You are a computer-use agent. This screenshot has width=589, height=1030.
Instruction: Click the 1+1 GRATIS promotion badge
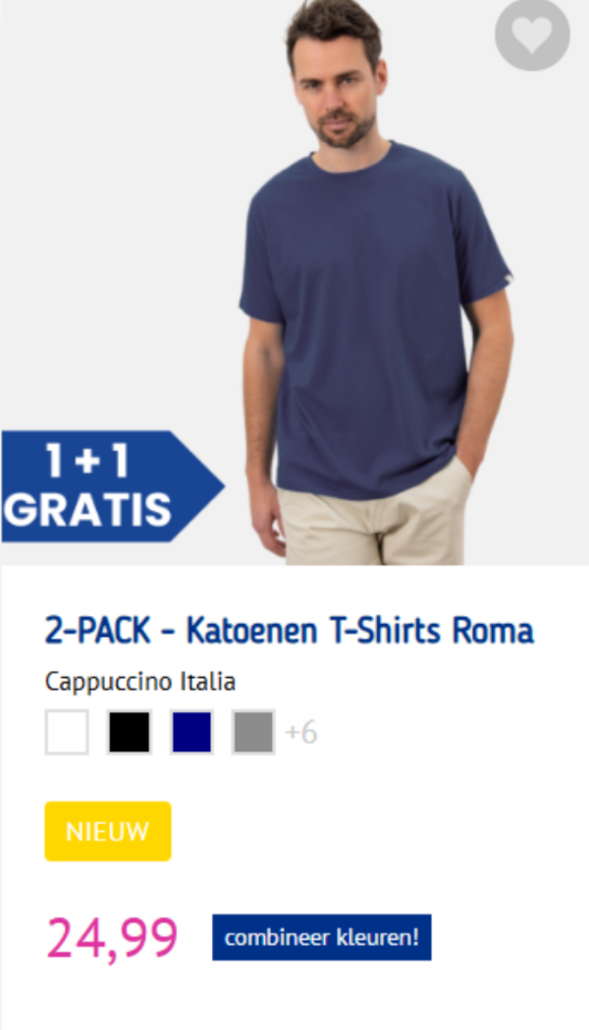pyautogui.click(x=113, y=487)
